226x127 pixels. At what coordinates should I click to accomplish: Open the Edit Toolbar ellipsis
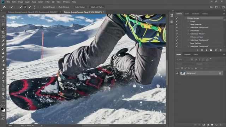pyautogui.click(x=3, y=102)
